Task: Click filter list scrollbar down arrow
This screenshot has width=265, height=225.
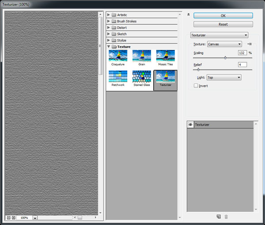Action: [180, 217]
